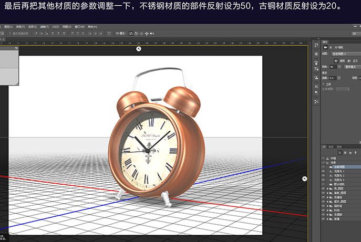Open the 3D(D) menu
Image resolution: width=361 pixels, height=242 pixels.
[x=56, y=27]
